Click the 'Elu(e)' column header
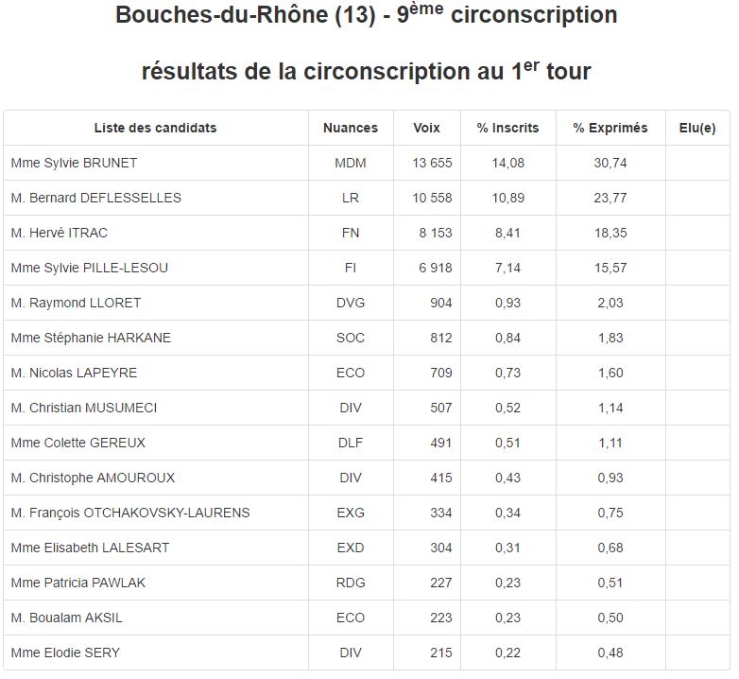The width and height of the screenshot is (739, 679). coord(697,128)
